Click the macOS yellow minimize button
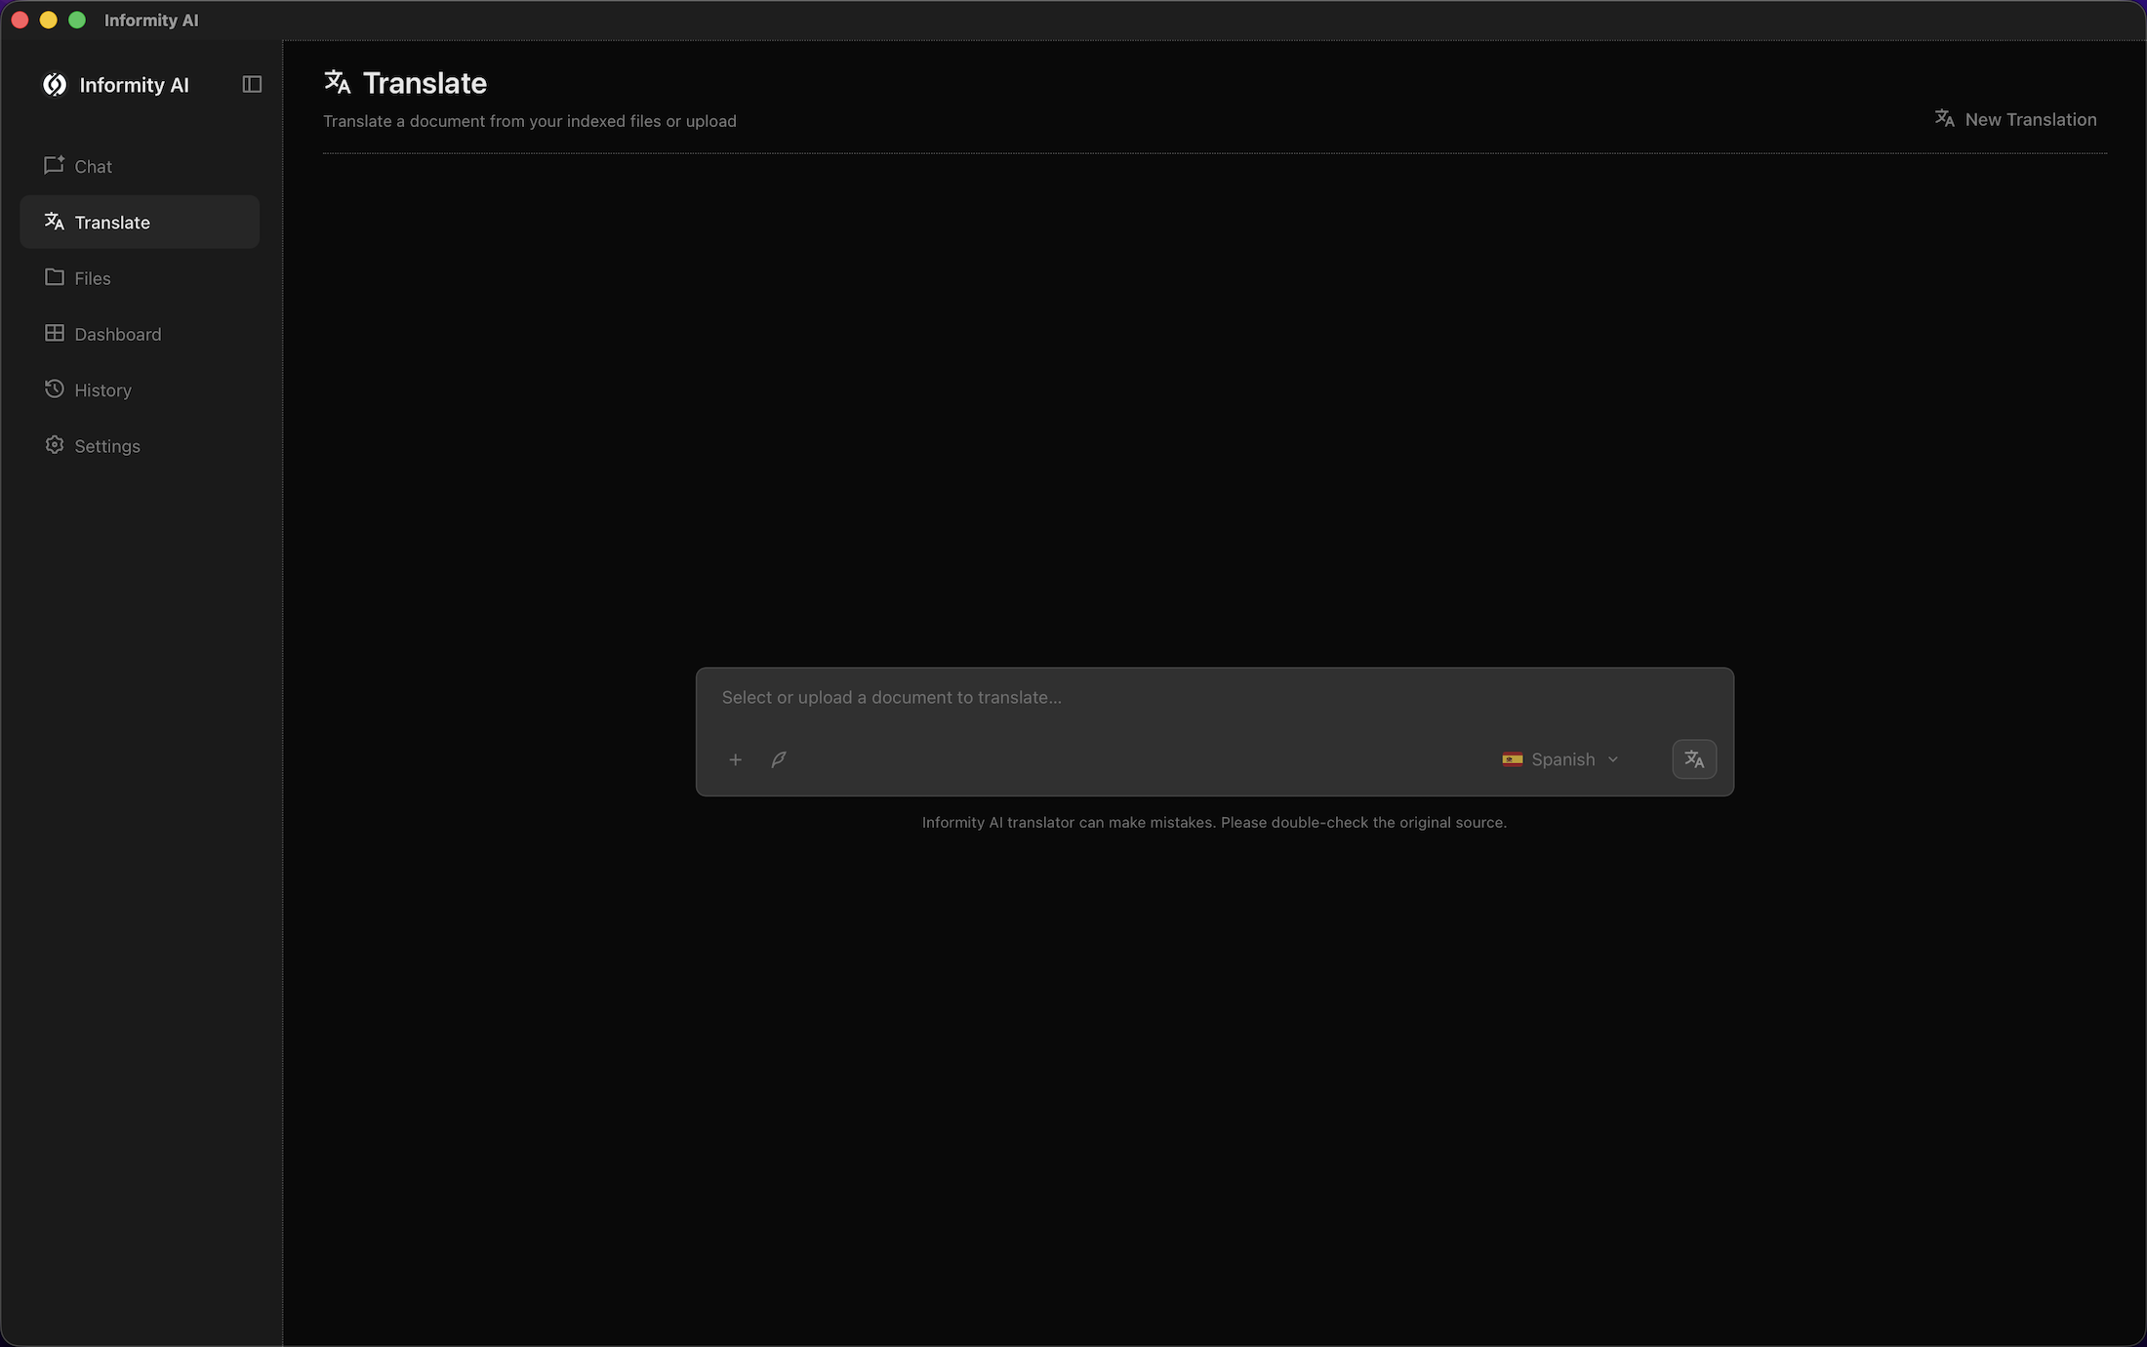The width and height of the screenshot is (2147, 1347). coord(48,20)
